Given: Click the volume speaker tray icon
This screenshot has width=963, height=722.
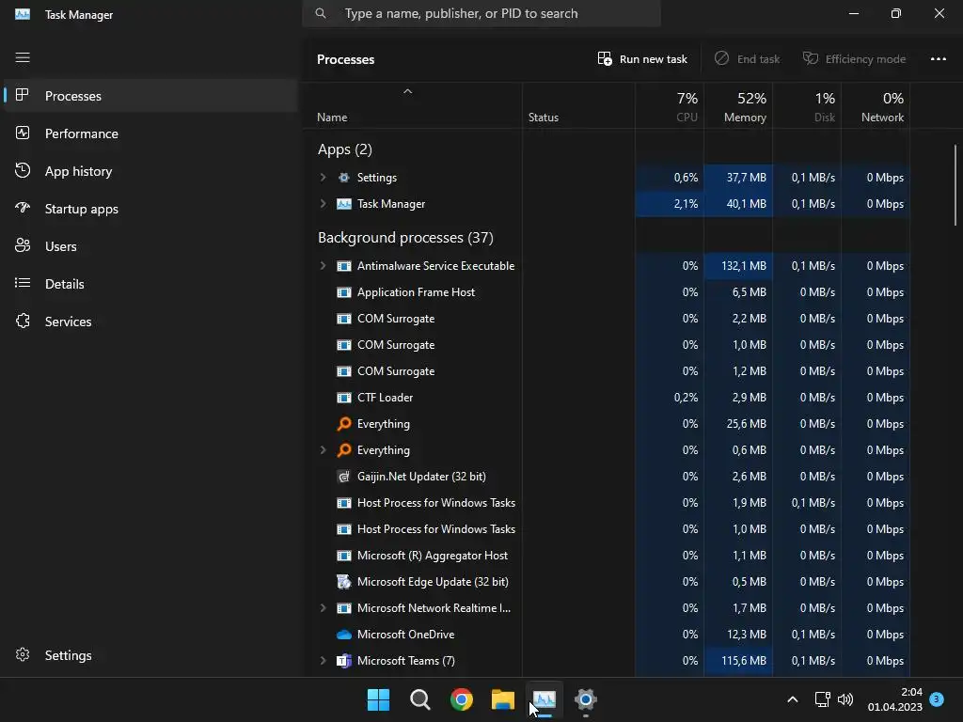Looking at the screenshot, I should pos(845,699).
